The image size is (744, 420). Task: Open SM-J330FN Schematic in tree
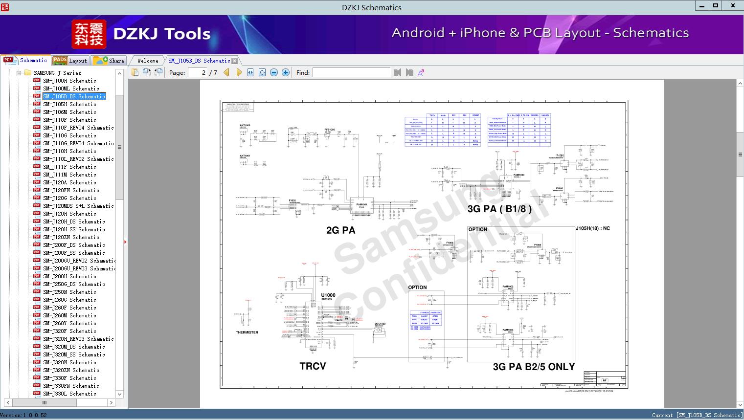[71, 386]
